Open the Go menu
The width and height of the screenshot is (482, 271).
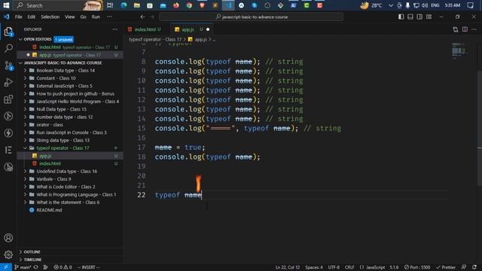(83, 17)
